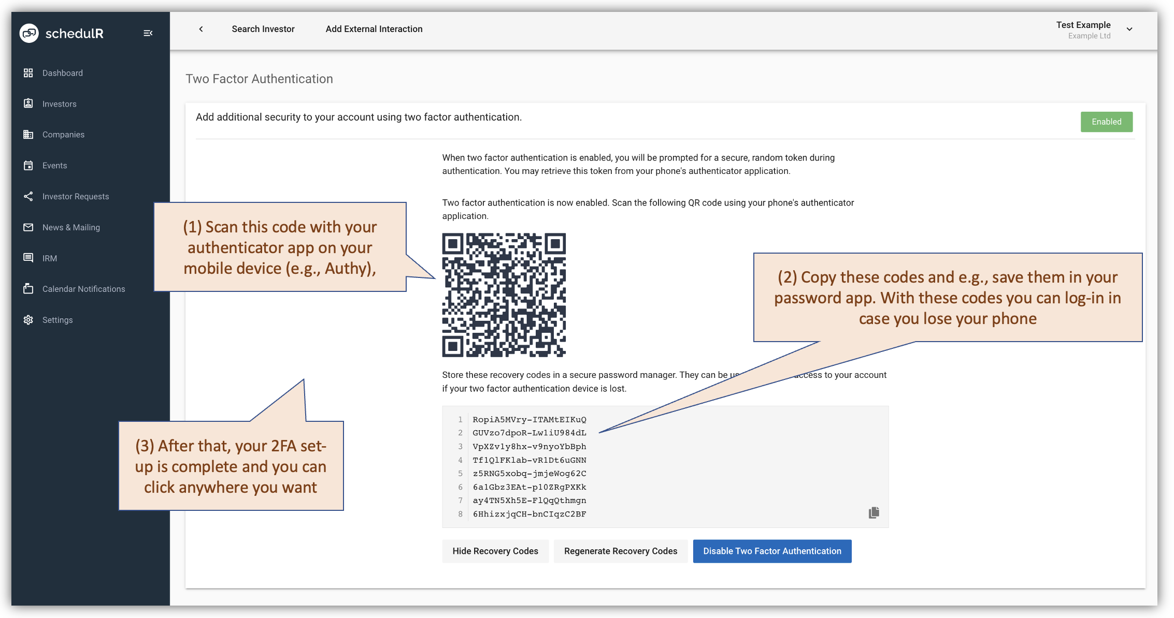Open Calendar Notifications entry
The width and height of the screenshot is (1174, 618).
83,288
